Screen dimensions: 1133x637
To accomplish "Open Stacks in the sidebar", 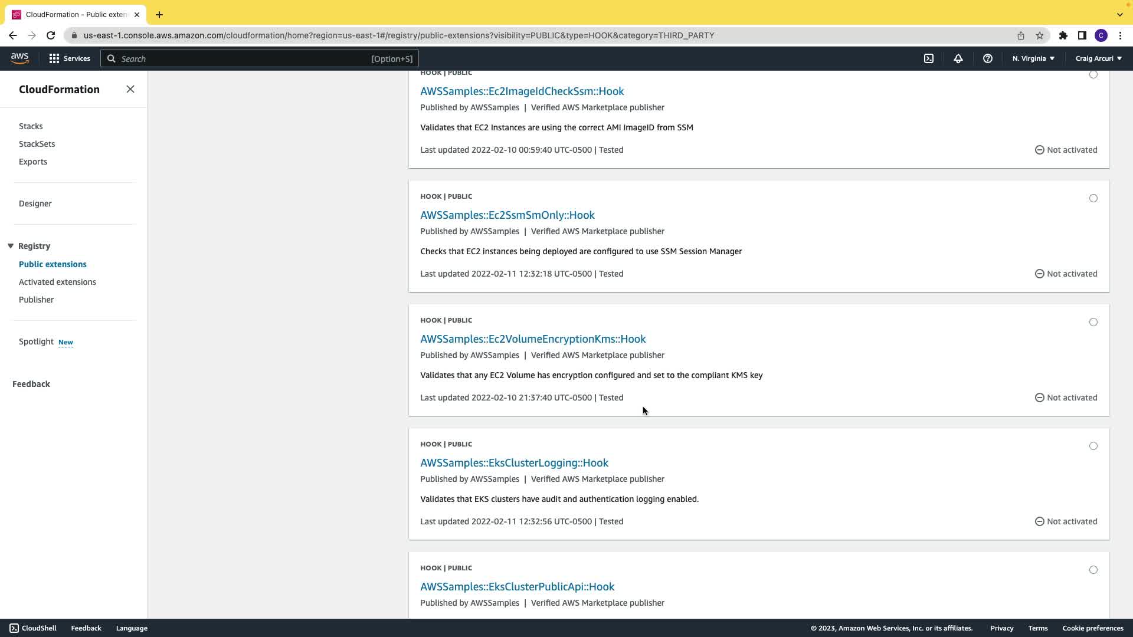I will click(x=31, y=126).
